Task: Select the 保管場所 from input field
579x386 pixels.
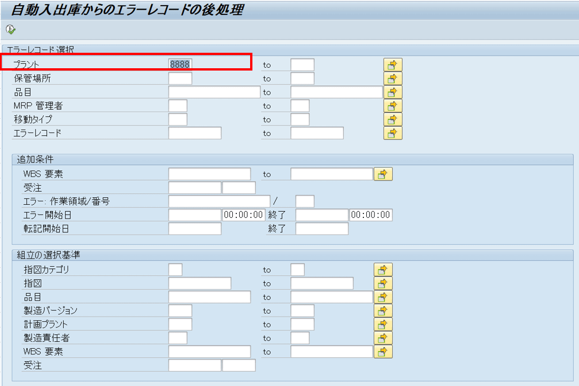Action: pyautogui.click(x=180, y=79)
